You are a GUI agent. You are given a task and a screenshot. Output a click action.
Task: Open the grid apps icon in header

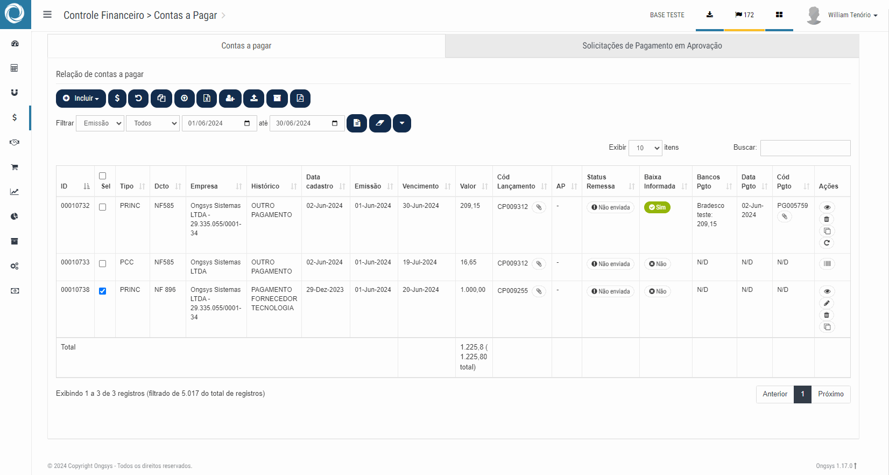click(779, 15)
